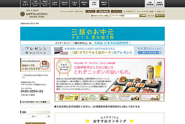Focus the キーワード検索 search field
185x124 pixels.
125,16
